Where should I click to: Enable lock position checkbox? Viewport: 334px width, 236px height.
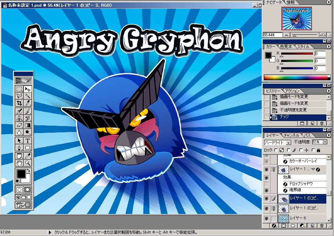(301, 150)
